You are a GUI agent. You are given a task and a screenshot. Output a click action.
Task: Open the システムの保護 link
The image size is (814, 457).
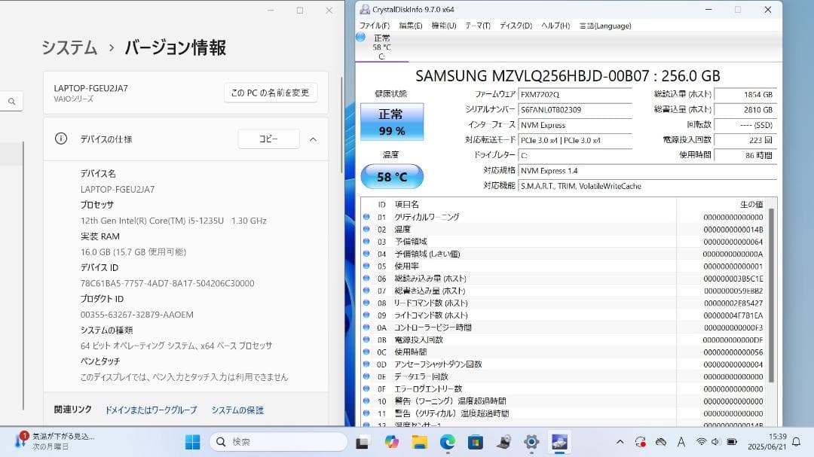coord(237,410)
